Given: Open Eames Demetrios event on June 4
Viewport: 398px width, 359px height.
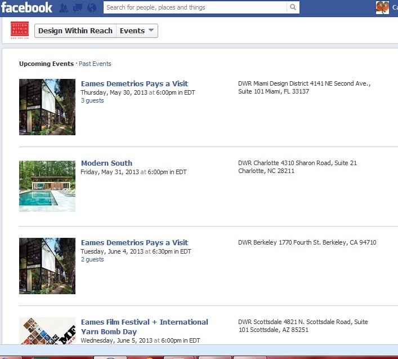Looking at the screenshot, I should (x=135, y=243).
